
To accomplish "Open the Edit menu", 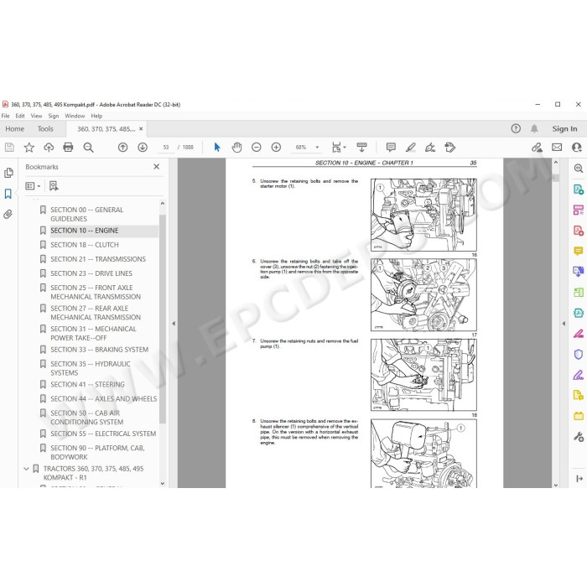I will pyautogui.click(x=20, y=116).
